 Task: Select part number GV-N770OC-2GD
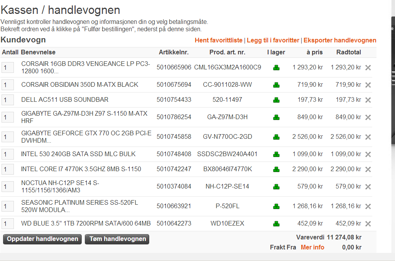point(228,136)
